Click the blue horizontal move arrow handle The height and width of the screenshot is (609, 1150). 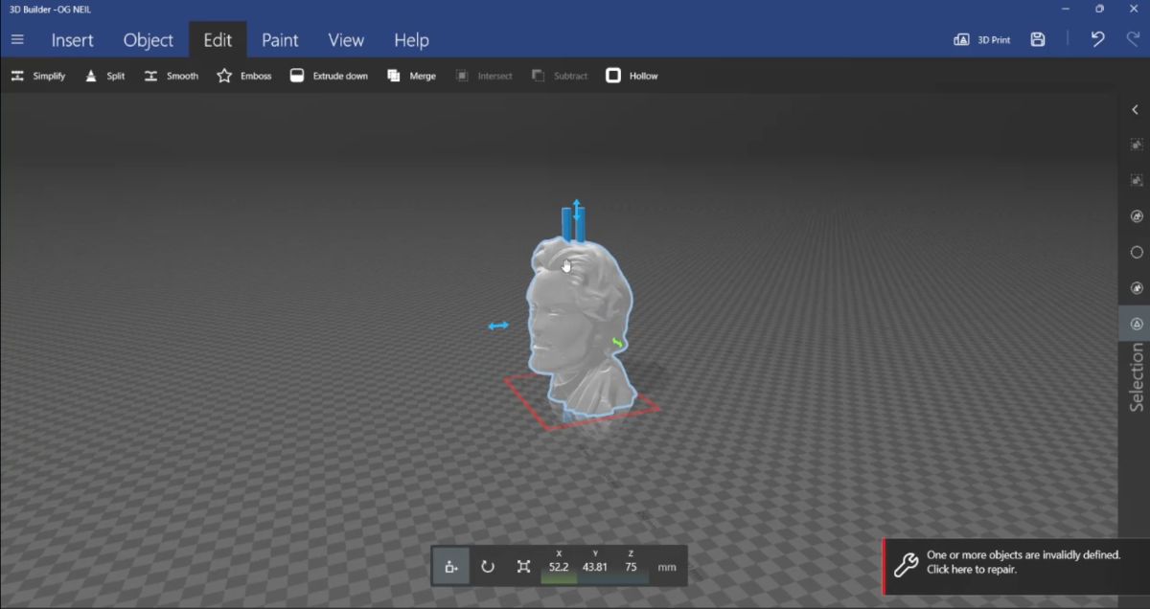tap(498, 327)
